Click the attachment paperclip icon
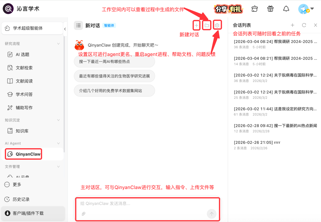The height and width of the screenshot is (222, 321). pos(83,214)
